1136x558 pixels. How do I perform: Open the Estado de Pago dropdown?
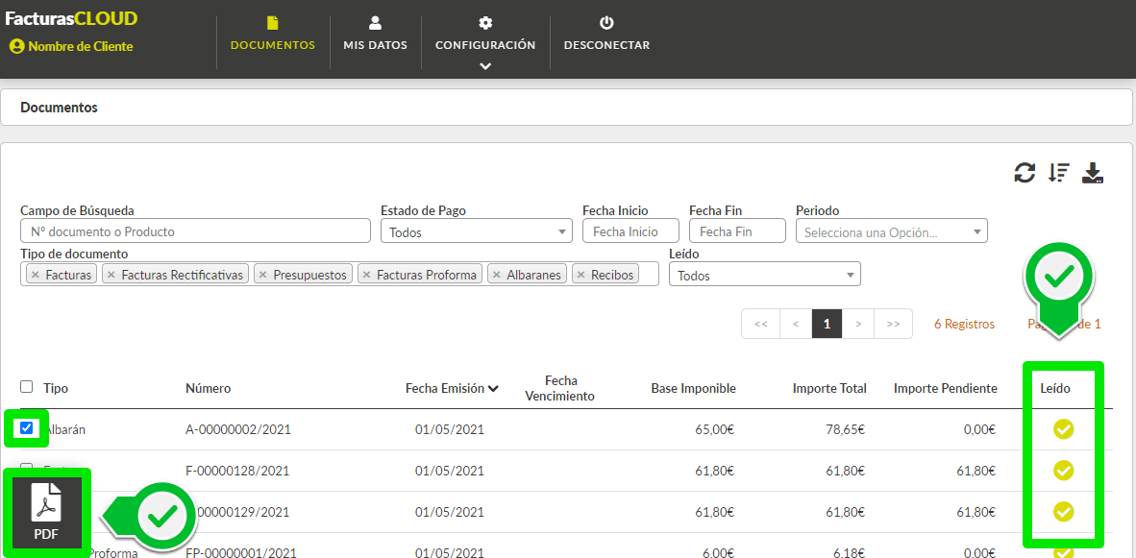pyautogui.click(x=477, y=232)
